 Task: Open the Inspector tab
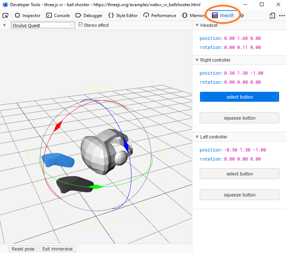(x=28, y=16)
